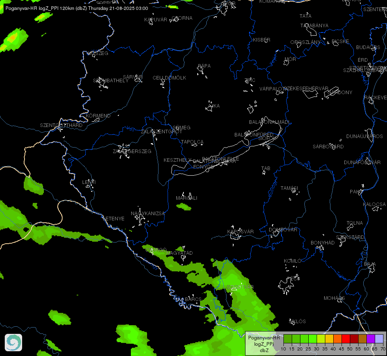Click the KOMLÓ town label
This screenshot has width=387, height=356.
click(x=293, y=261)
